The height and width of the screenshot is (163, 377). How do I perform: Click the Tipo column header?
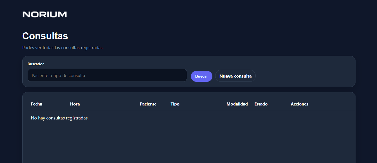[175, 104]
